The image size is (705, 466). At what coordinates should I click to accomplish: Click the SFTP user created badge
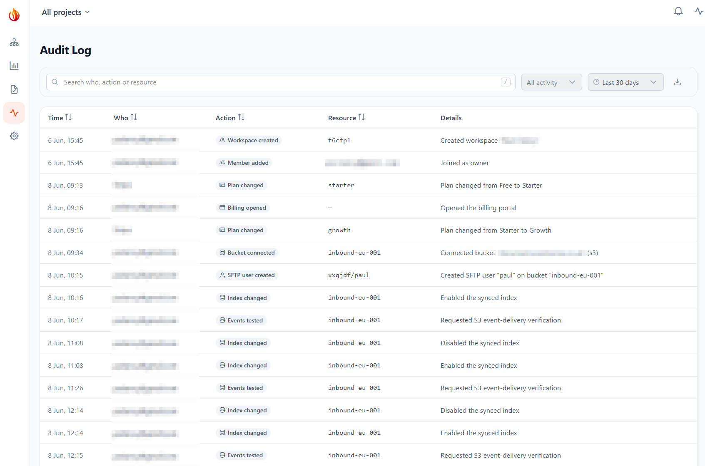coord(247,275)
